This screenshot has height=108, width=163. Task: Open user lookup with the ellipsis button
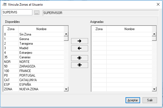pos(37,13)
